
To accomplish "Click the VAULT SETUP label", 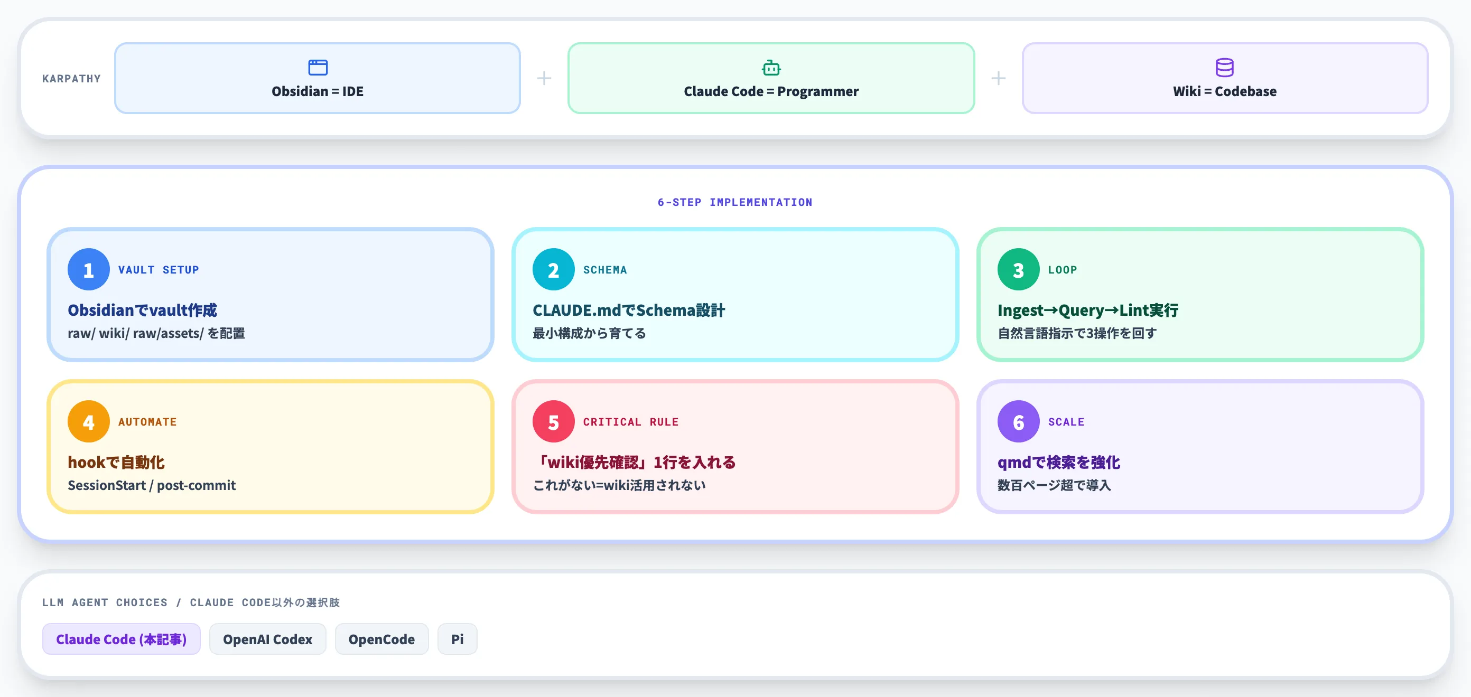I will point(159,269).
